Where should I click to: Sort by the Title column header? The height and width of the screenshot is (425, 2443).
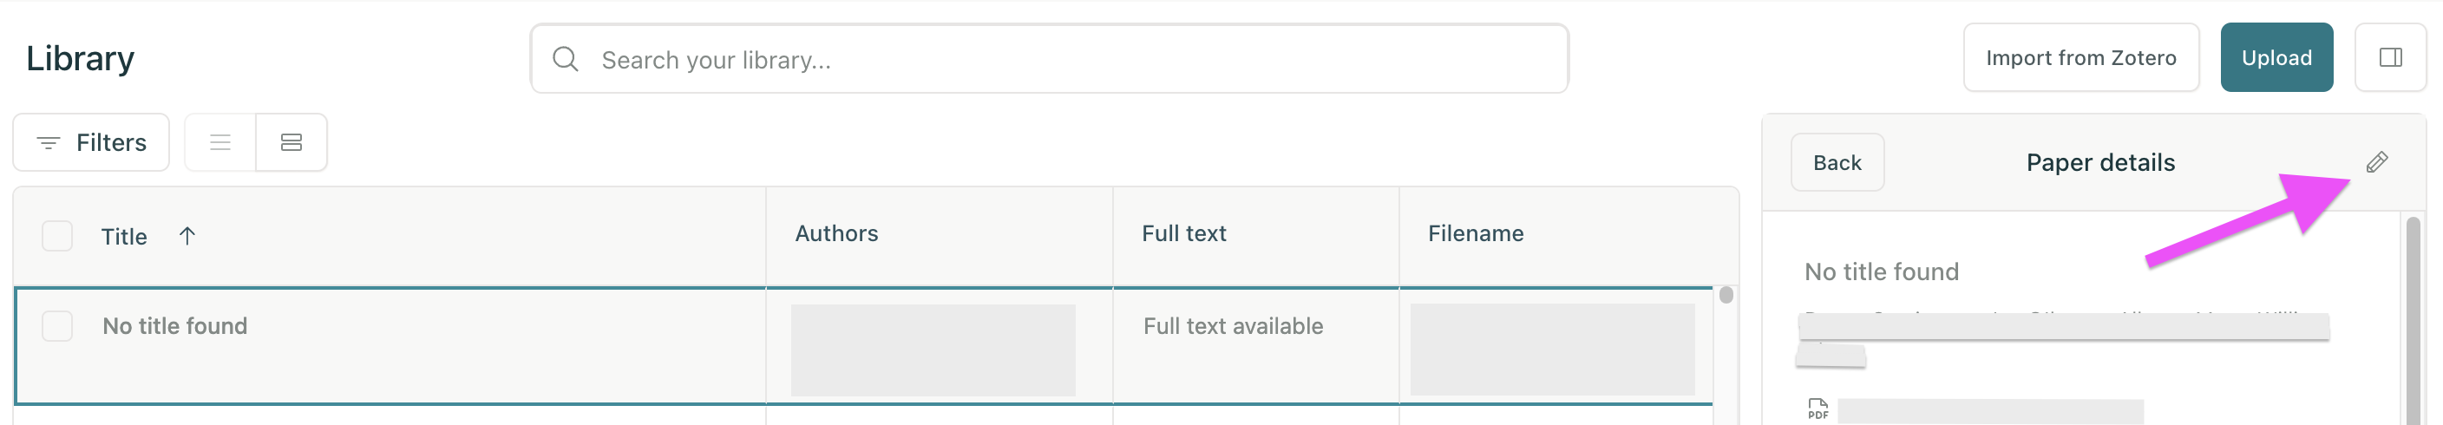click(x=124, y=236)
